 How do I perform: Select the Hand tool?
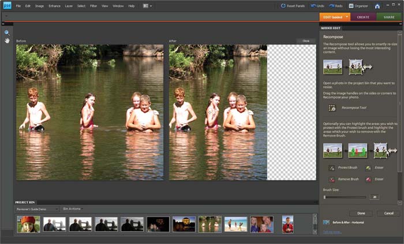click(7, 40)
